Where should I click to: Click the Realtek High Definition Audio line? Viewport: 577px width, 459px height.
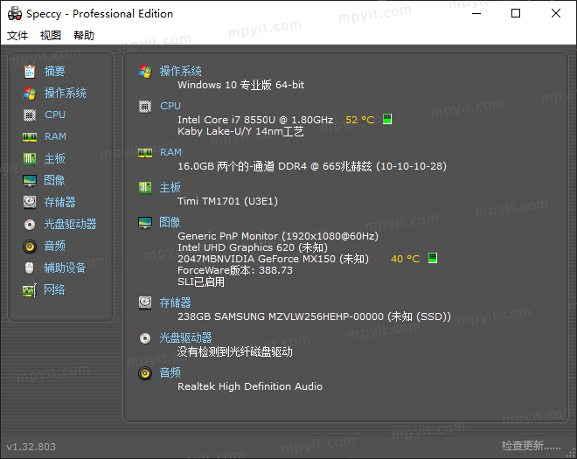(x=250, y=386)
